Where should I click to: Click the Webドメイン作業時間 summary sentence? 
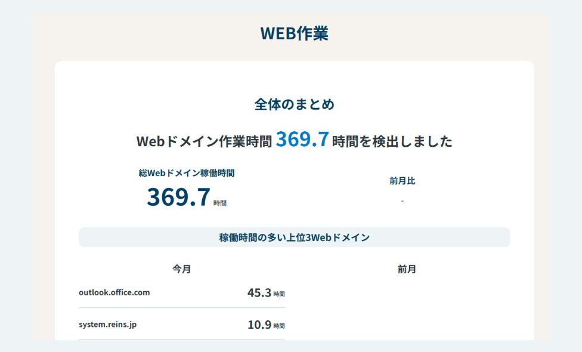(295, 140)
